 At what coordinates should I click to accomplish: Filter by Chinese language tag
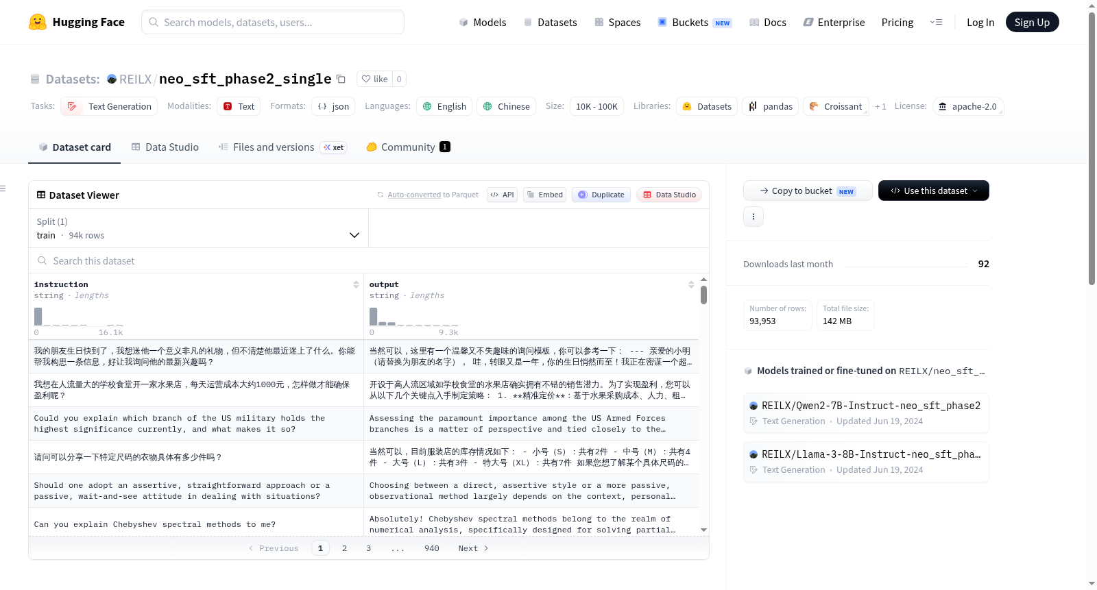pos(506,106)
